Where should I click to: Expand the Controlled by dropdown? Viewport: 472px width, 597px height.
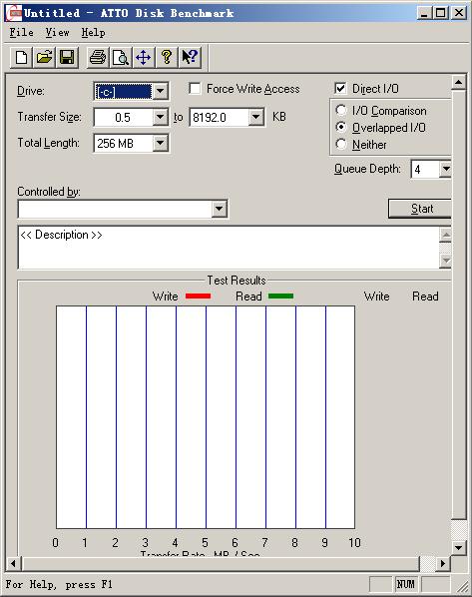pos(220,209)
